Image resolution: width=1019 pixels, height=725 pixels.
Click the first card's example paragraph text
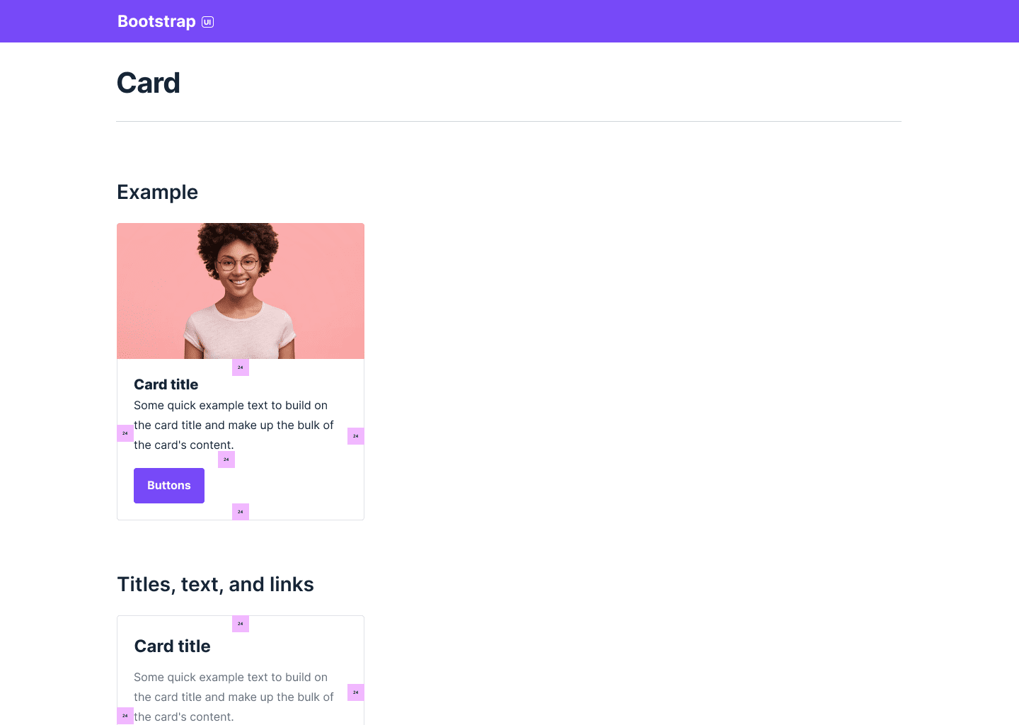pyautogui.click(x=234, y=425)
